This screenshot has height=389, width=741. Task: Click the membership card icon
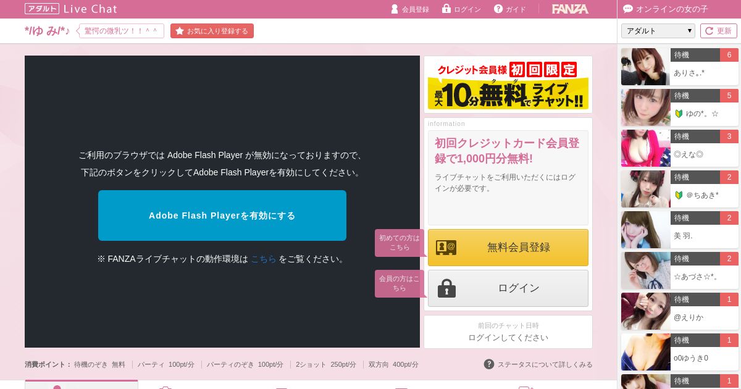446,248
